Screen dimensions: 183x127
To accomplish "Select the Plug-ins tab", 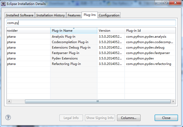I will click(x=90, y=15).
